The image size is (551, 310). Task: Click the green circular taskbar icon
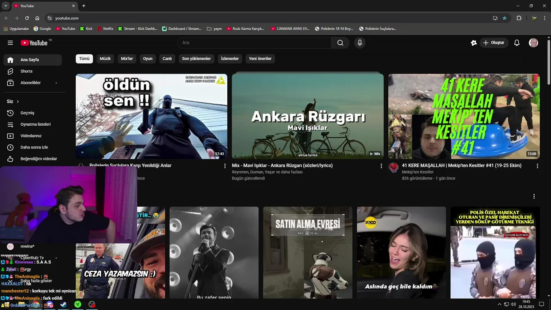click(x=77, y=304)
